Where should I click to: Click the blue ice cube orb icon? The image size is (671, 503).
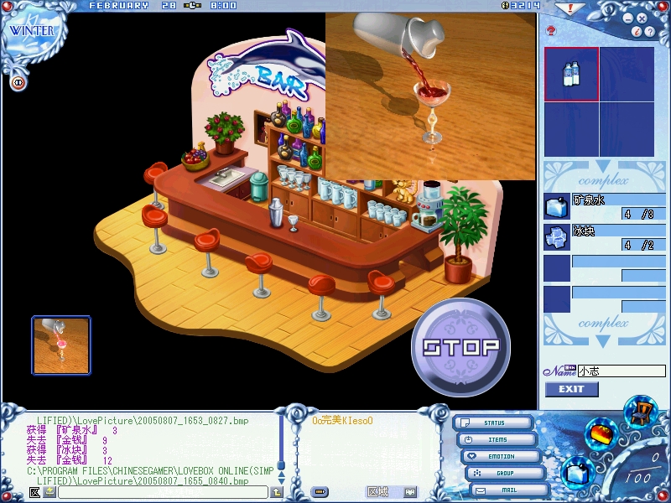click(576, 472)
